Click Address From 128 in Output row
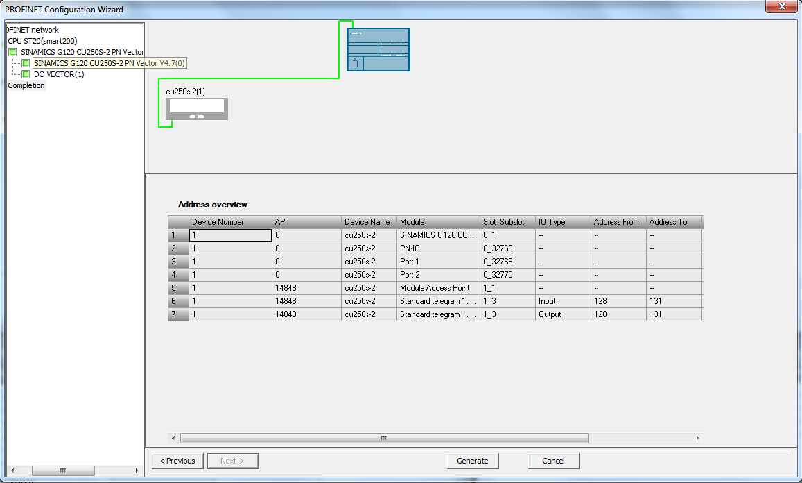802x483 pixels. [618, 314]
